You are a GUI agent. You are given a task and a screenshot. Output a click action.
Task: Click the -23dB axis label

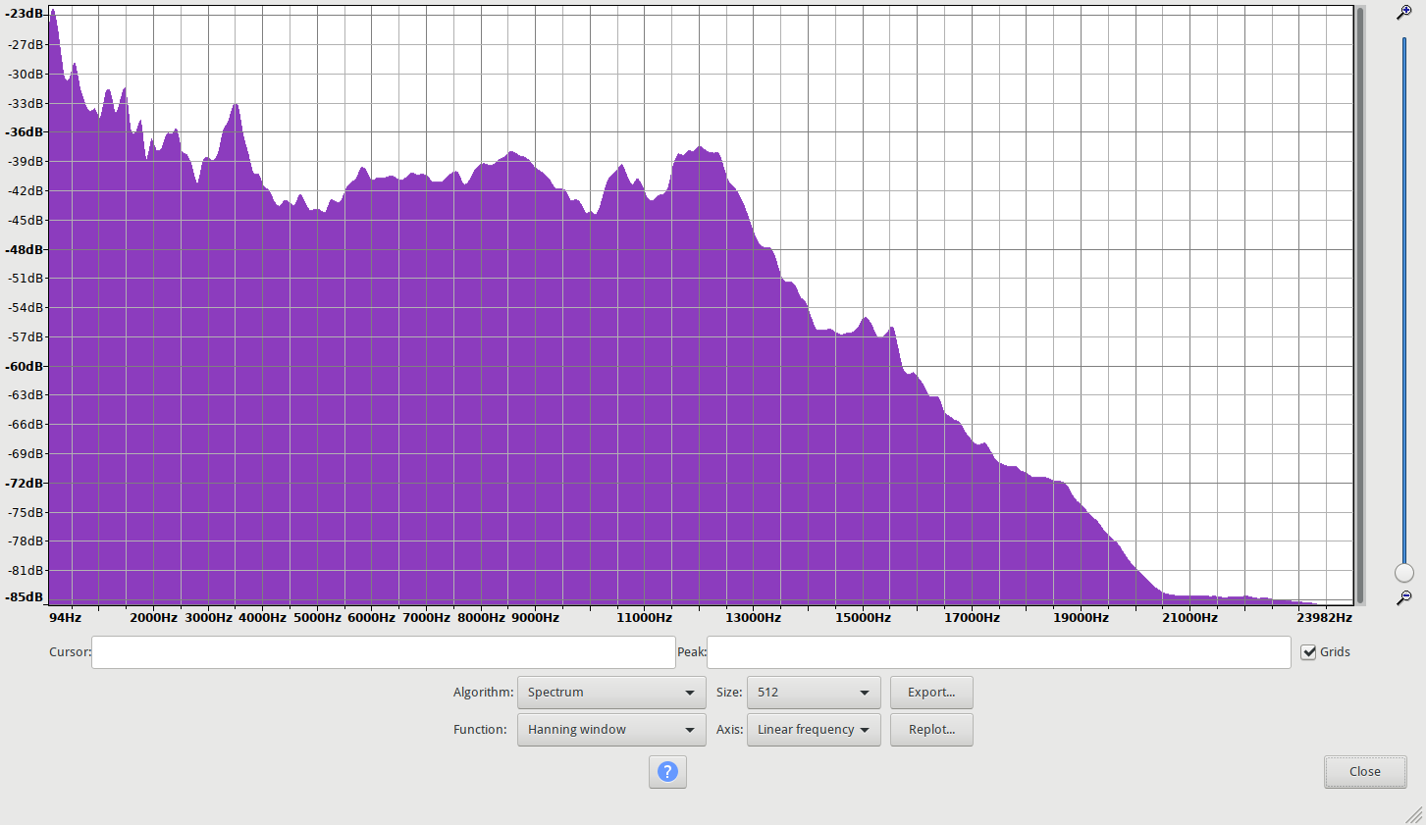(25, 14)
